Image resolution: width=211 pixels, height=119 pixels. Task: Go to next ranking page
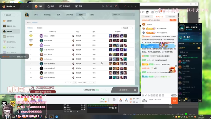pos(89,83)
